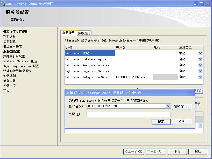Click the 确定 button in the dialog
The image size is (212, 159).
(x=161, y=122)
